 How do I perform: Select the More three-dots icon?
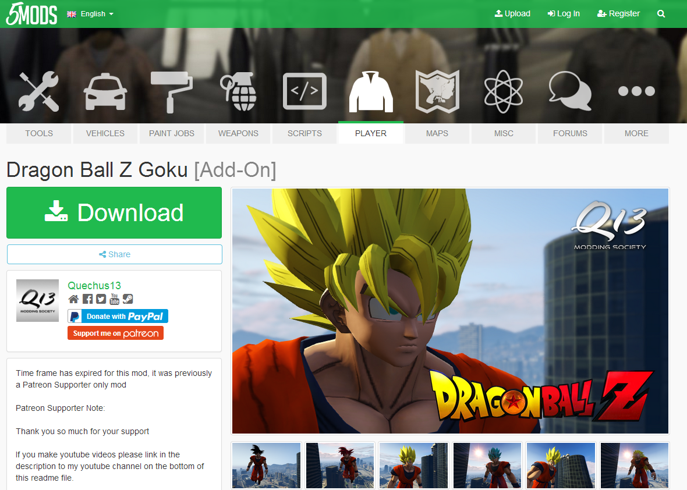[636, 91]
